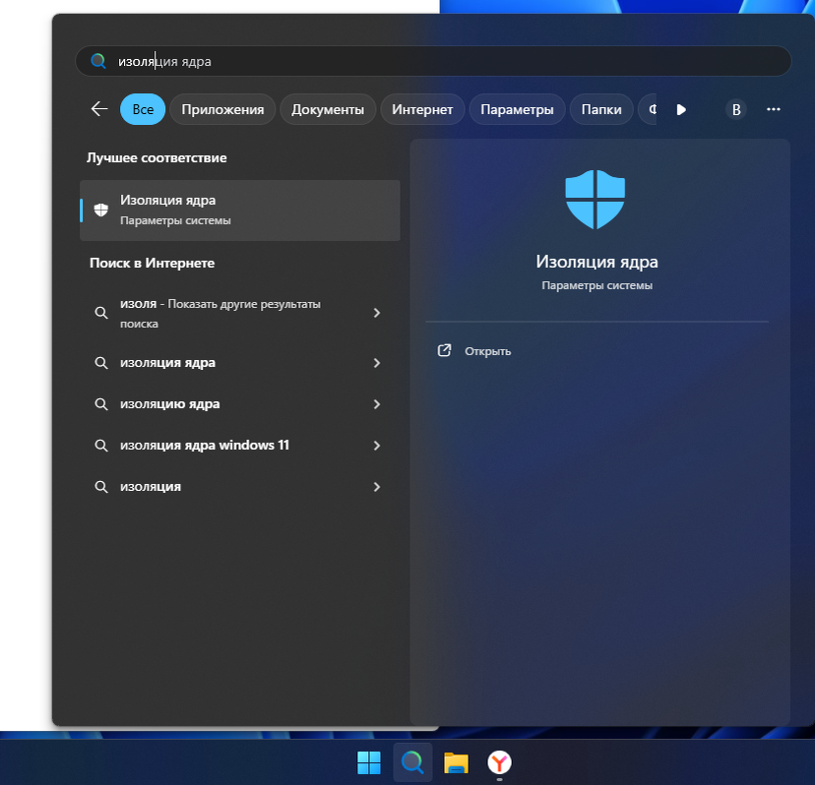Image resolution: width=815 pixels, height=785 pixels.
Task: Click the back arrow in search panel
Action: (x=99, y=109)
